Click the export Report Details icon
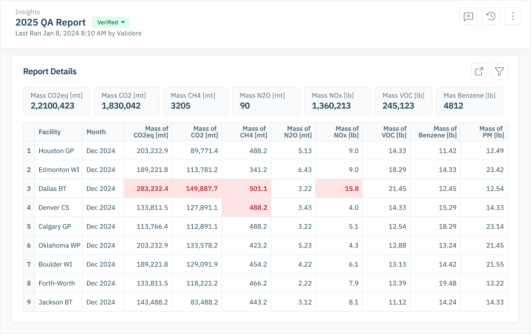531x334 pixels. (479, 71)
